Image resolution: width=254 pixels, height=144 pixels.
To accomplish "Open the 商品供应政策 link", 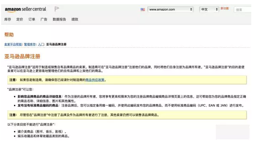I will click(95, 80).
